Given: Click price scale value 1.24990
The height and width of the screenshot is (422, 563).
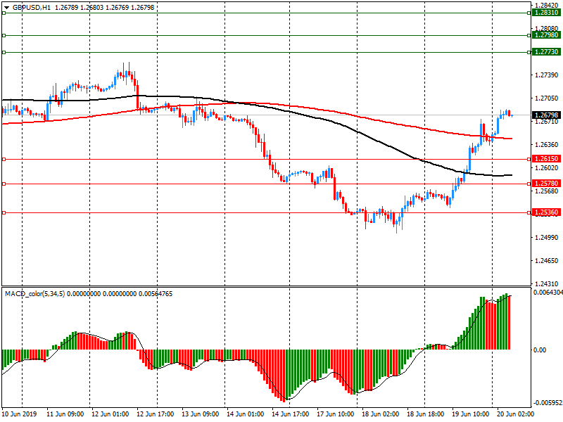Looking at the screenshot, I should (x=547, y=238).
